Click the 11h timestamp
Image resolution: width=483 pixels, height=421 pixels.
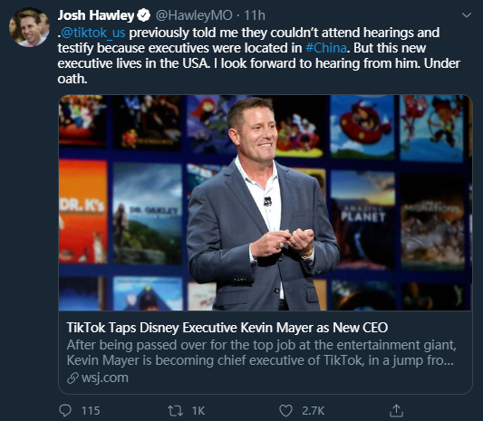click(255, 15)
